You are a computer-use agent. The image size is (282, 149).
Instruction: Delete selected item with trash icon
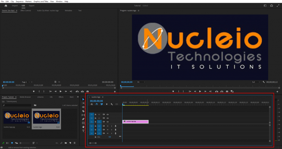75,143
